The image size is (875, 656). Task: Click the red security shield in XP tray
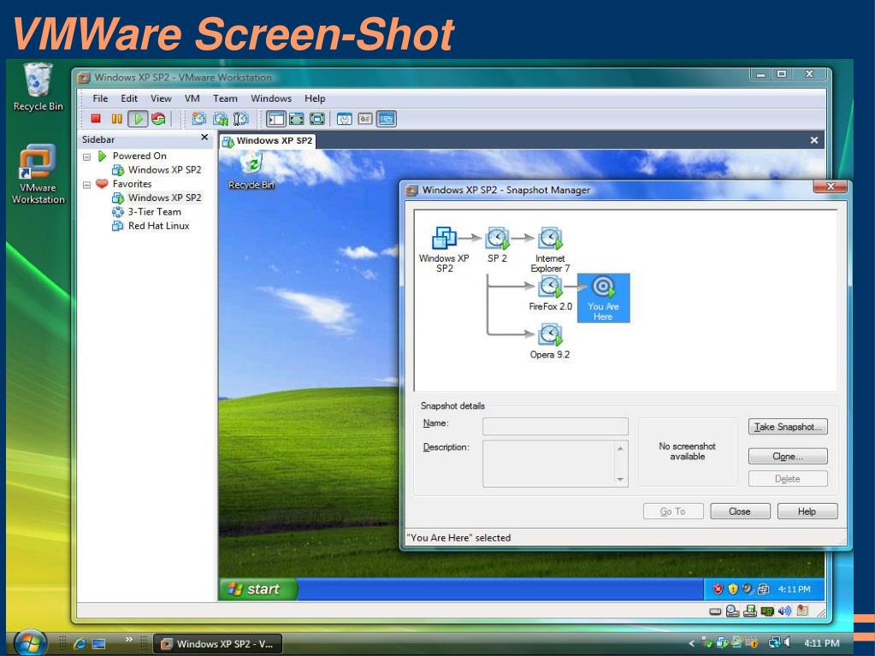[718, 589]
